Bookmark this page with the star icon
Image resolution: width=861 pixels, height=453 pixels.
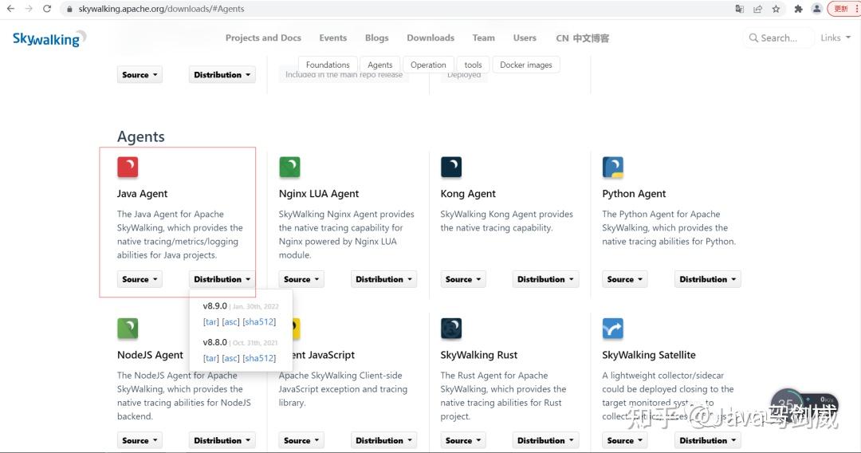pyautogui.click(x=776, y=9)
